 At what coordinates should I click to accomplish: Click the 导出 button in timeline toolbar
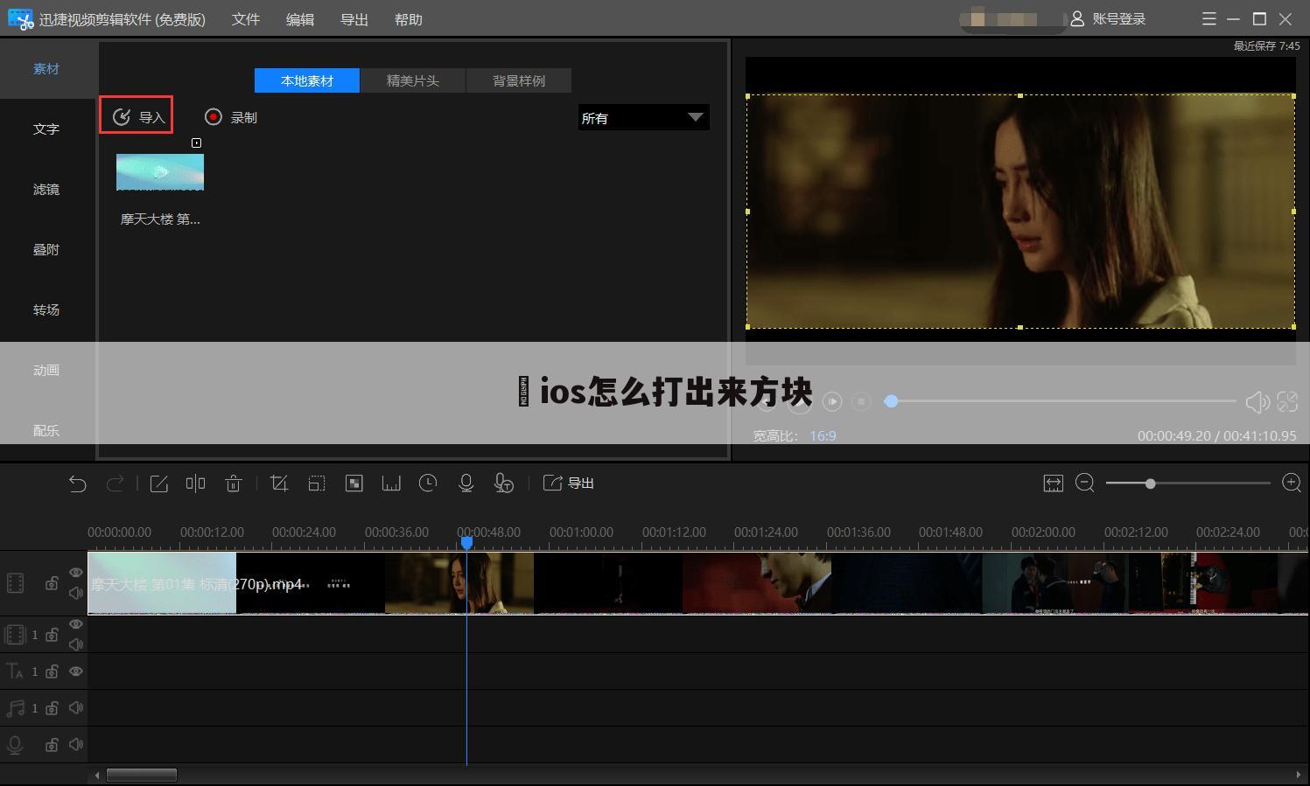569,483
